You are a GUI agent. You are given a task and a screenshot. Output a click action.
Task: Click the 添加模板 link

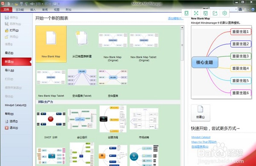175,18
